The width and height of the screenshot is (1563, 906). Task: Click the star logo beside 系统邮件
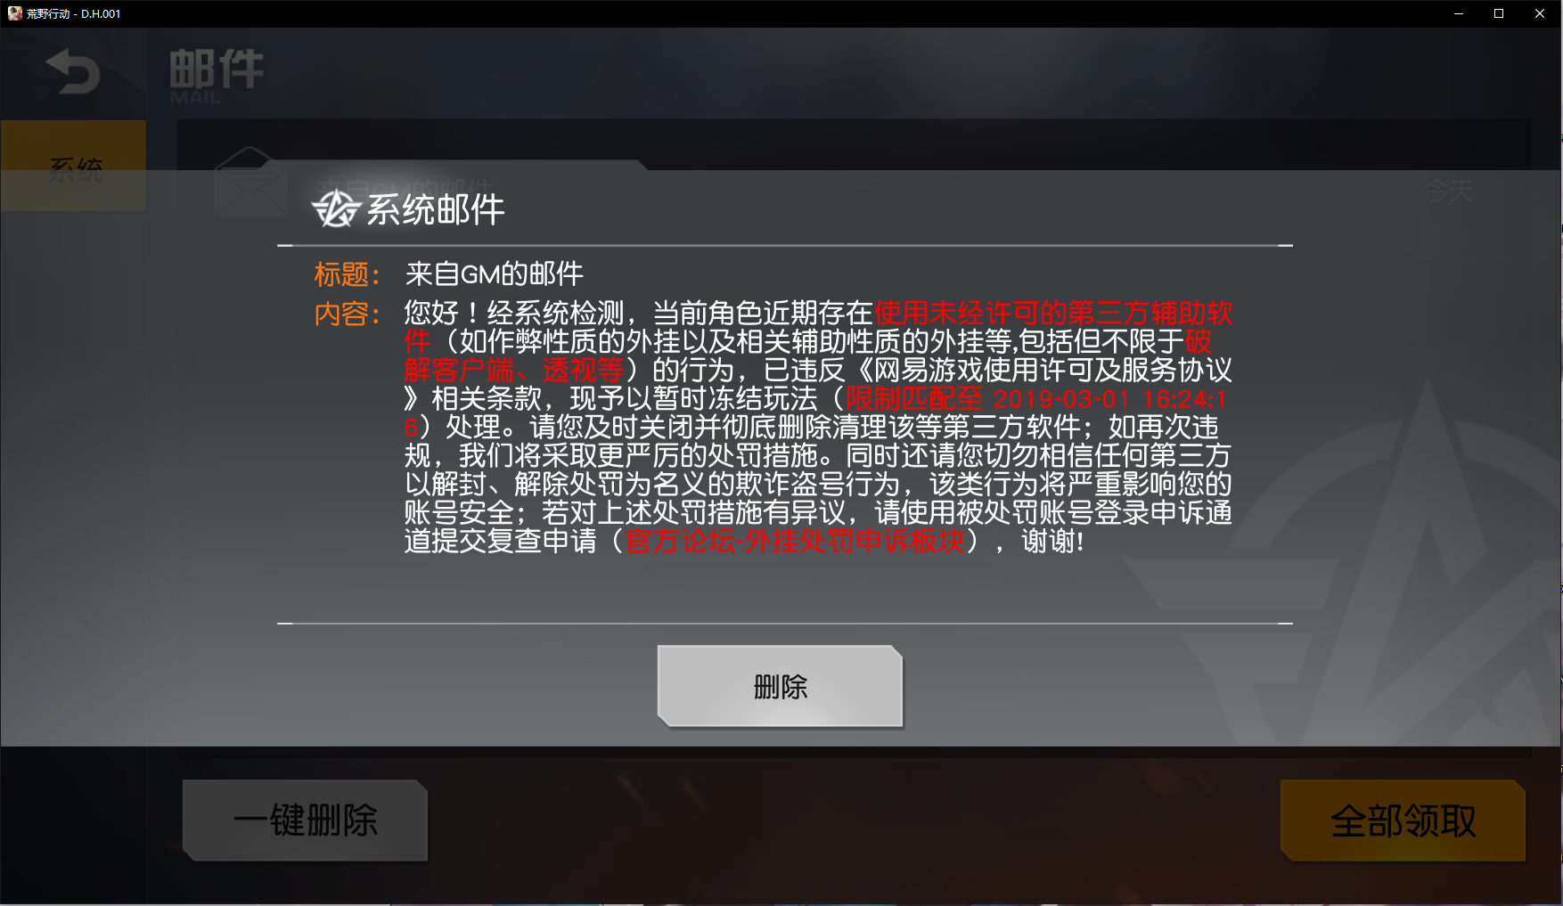pyautogui.click(x=336, y=209)
